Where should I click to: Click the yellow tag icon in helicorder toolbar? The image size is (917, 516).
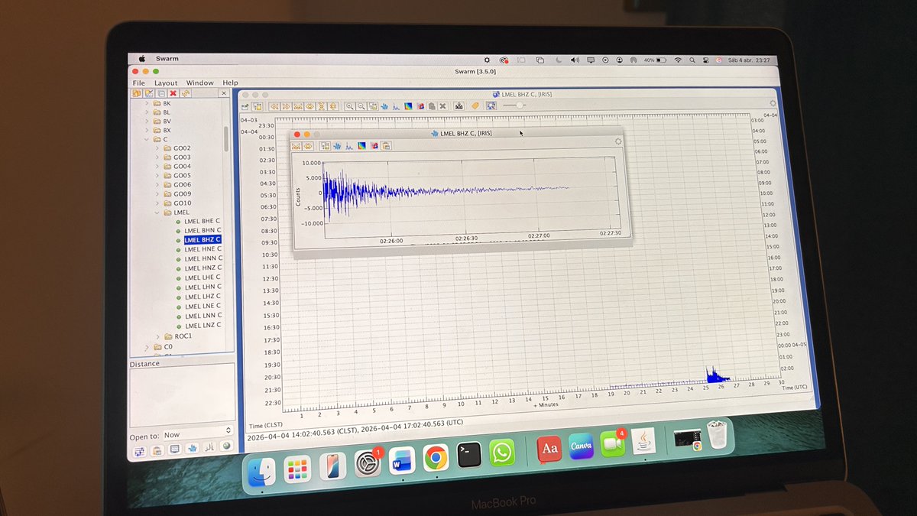(475, 105)
